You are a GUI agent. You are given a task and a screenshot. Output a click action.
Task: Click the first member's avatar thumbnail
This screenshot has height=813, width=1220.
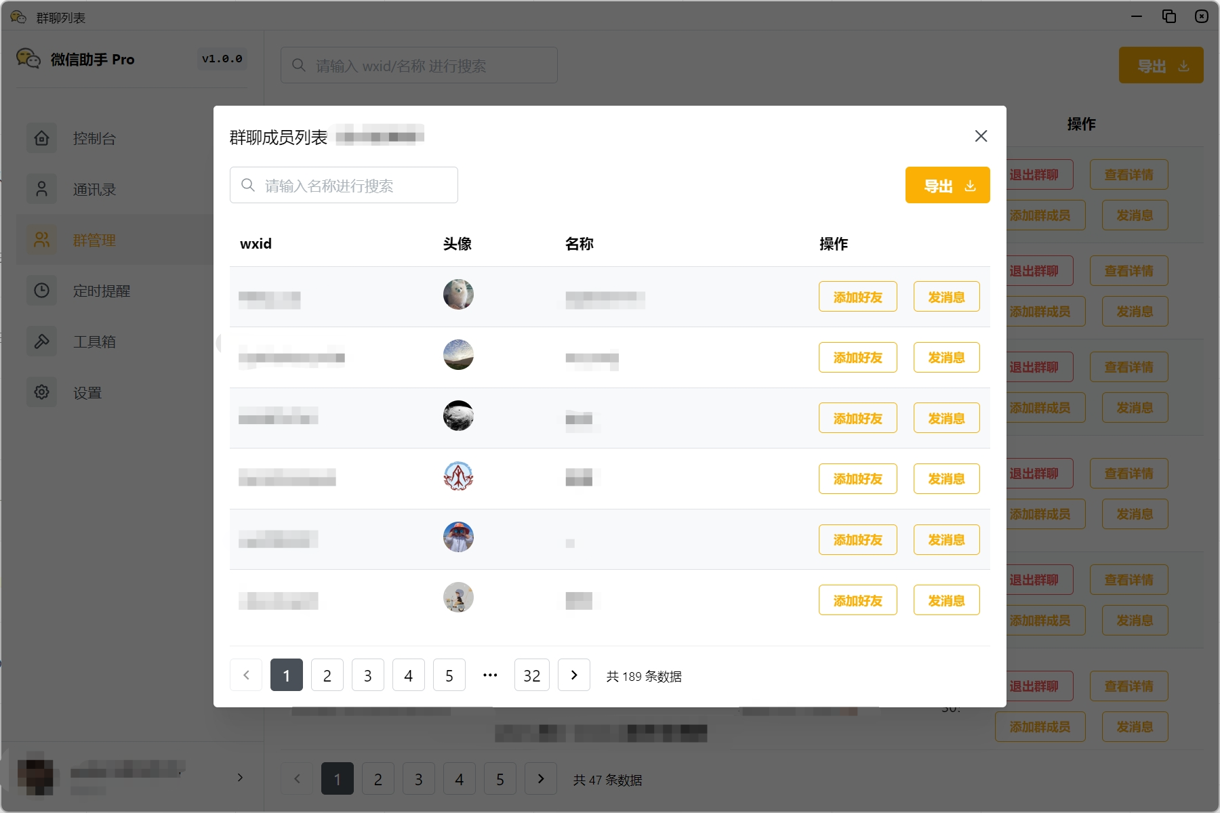458,294
